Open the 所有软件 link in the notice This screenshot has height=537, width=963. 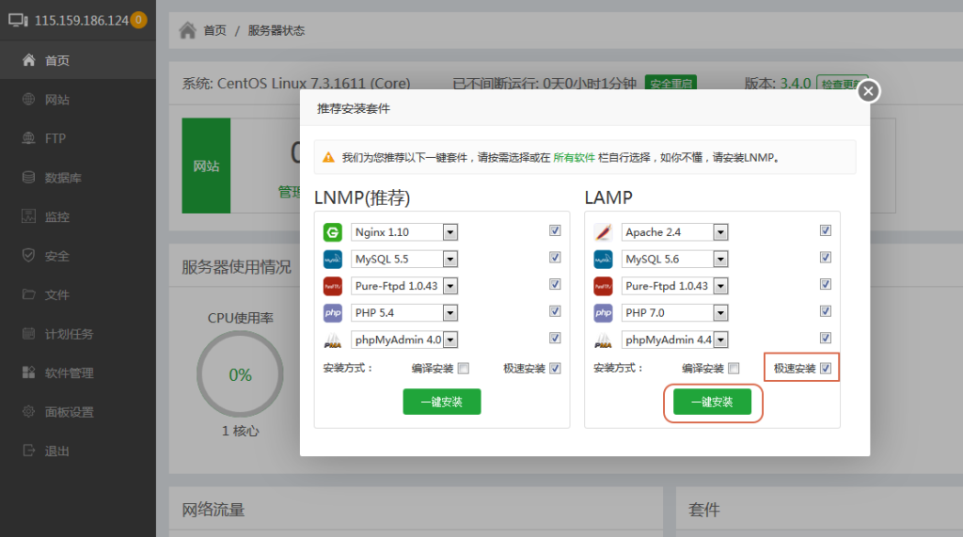[574, 158]
